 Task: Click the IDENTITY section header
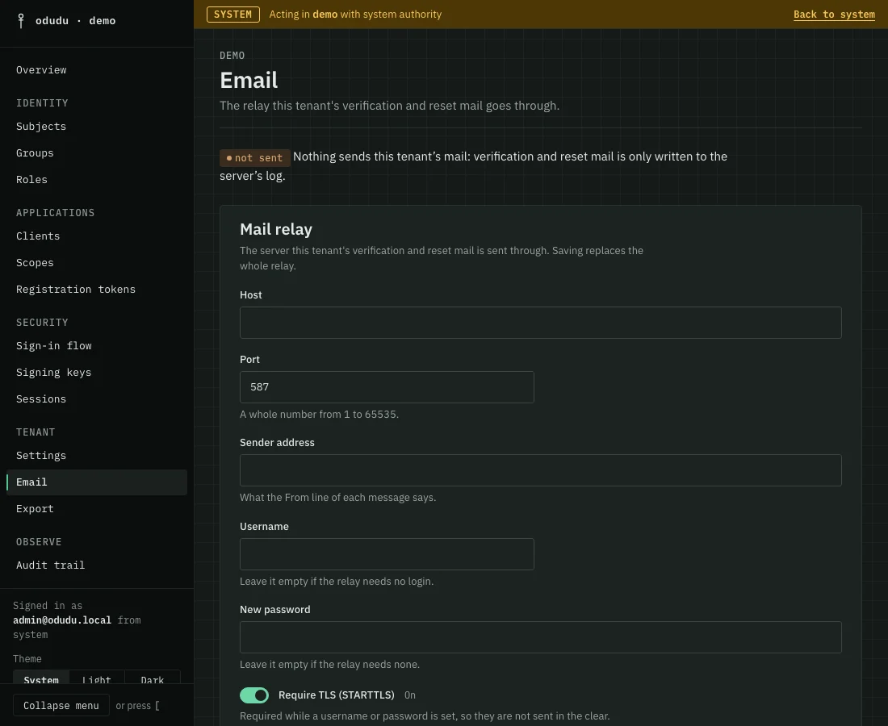(x=42, y=103)
